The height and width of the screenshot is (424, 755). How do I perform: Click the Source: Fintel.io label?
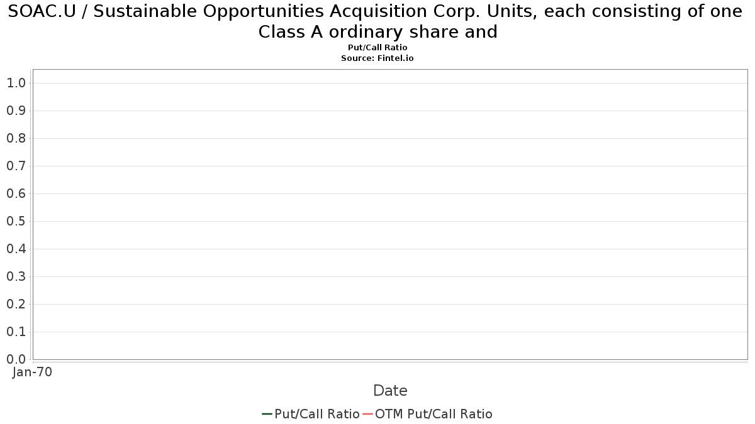(x=377, y=58)
